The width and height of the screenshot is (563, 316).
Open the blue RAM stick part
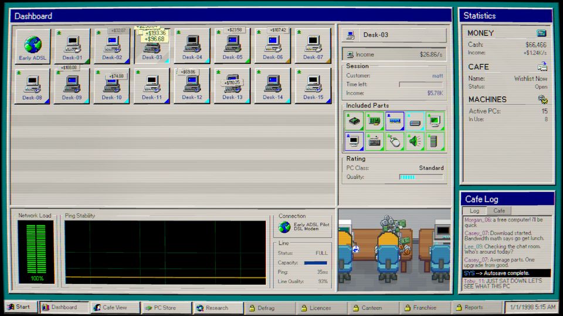click(x=395, y=121)
